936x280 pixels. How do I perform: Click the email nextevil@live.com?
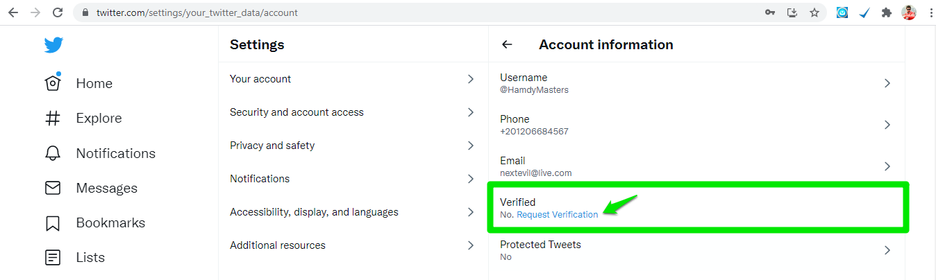click(536, 173)
